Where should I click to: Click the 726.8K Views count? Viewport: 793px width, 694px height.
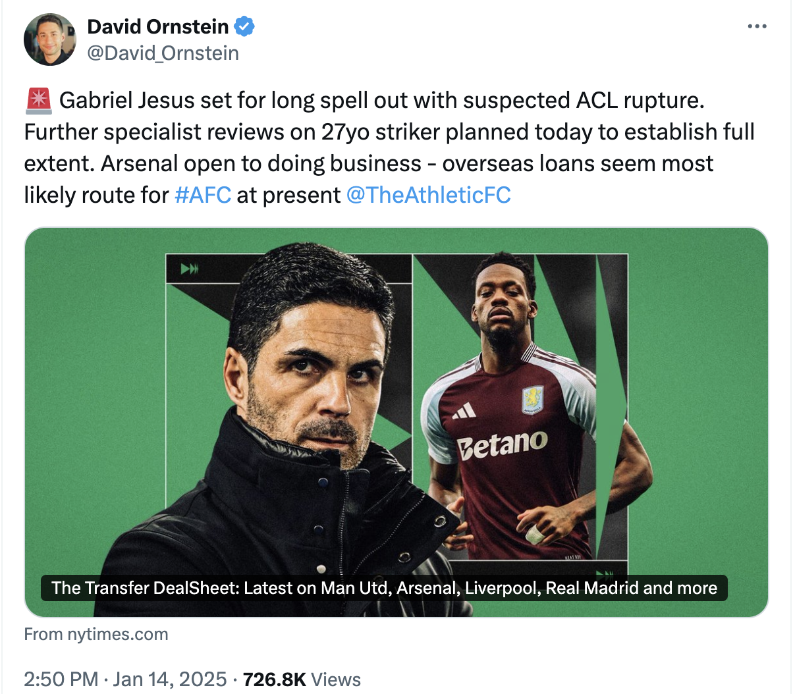[x=302, y=680]
